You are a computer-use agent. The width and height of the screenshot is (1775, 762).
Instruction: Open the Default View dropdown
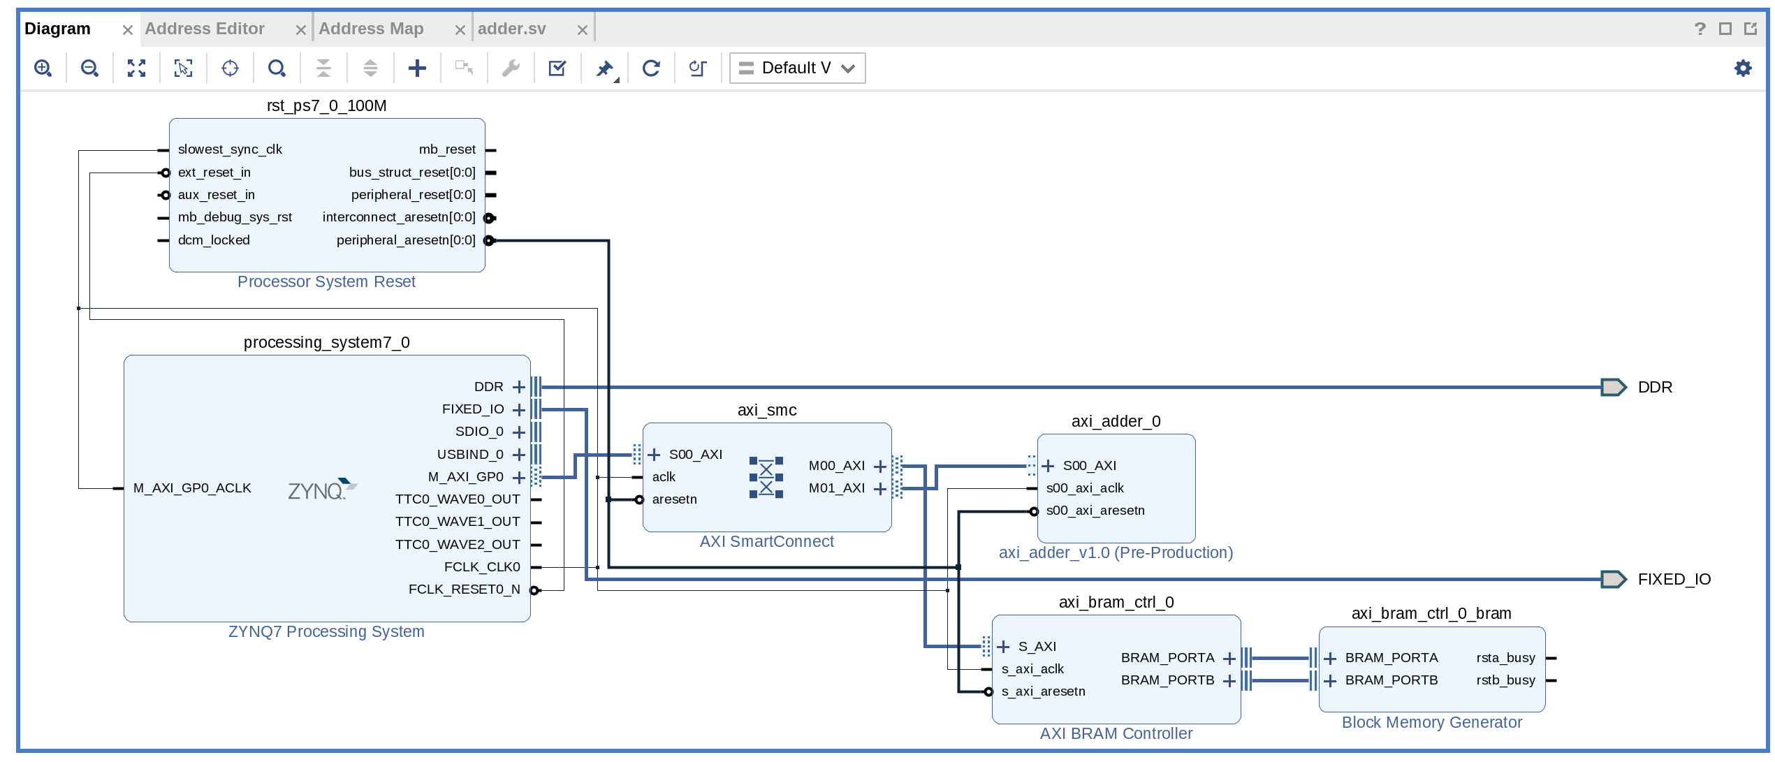click(796, 68)
